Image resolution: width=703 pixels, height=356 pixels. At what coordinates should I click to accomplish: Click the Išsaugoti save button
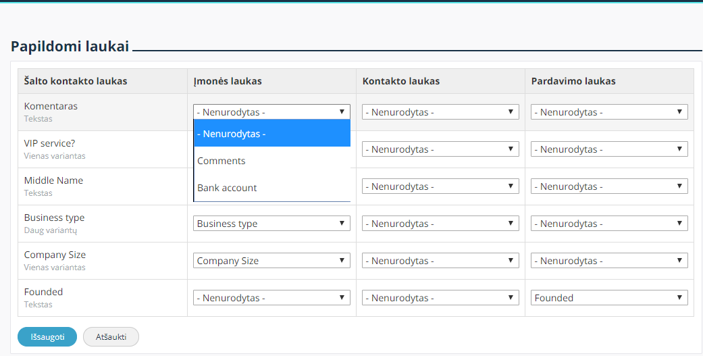47,337
